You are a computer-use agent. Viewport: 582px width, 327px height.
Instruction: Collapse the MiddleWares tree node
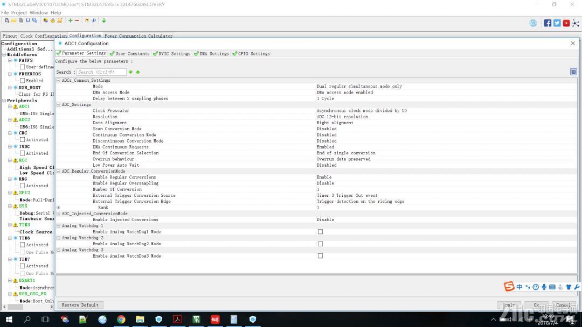tap(4, 55)
